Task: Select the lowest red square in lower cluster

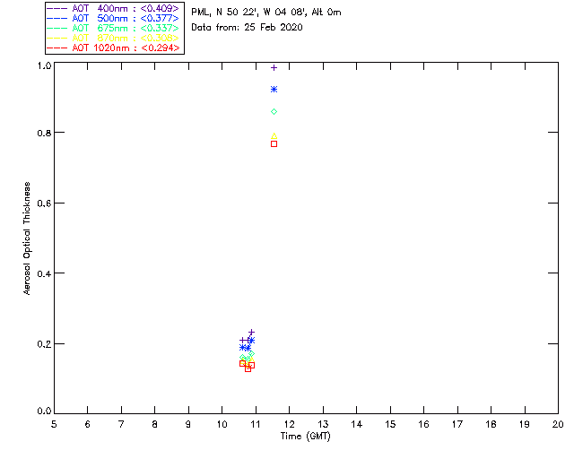Action: [248, 368]
